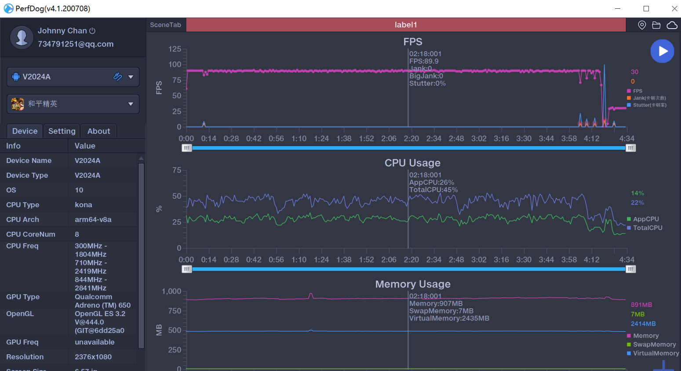Viewport: 681px width, 371px height.
Task: Toggle the FPS legend series
Action: 637,91
